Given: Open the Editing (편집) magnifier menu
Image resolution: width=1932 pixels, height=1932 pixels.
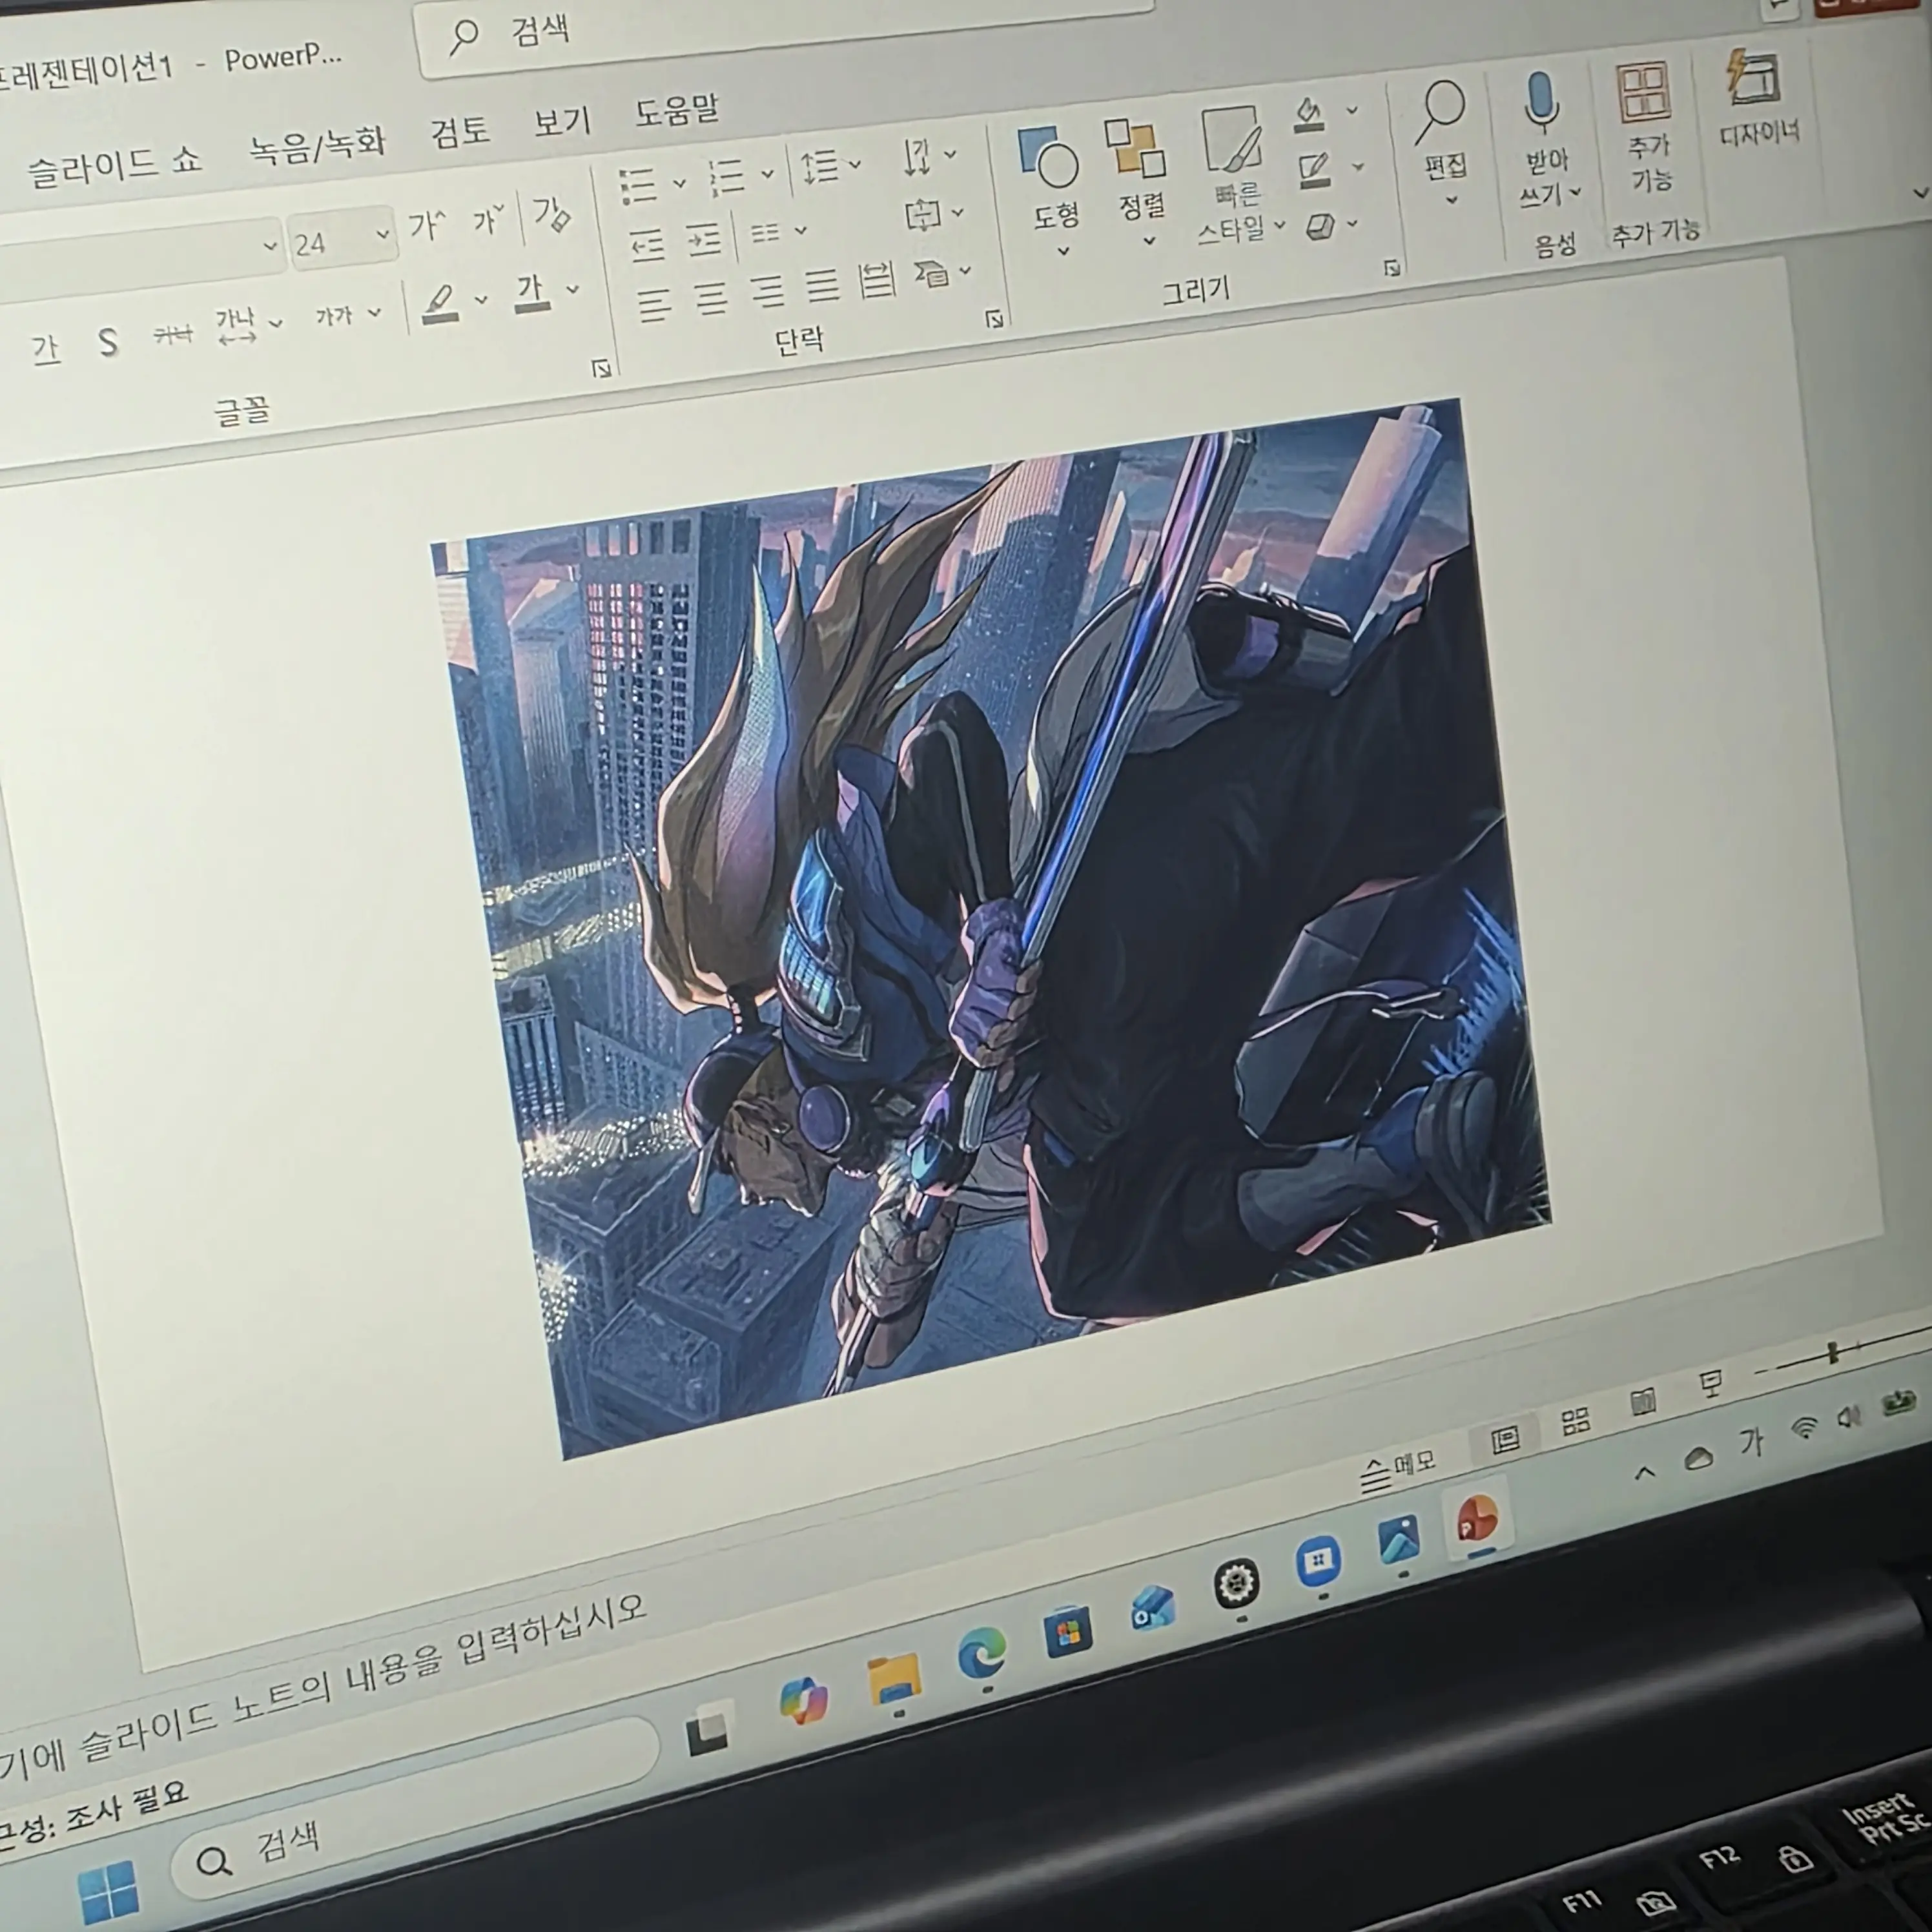Looking at the screenshot, I should [1443, 143].
